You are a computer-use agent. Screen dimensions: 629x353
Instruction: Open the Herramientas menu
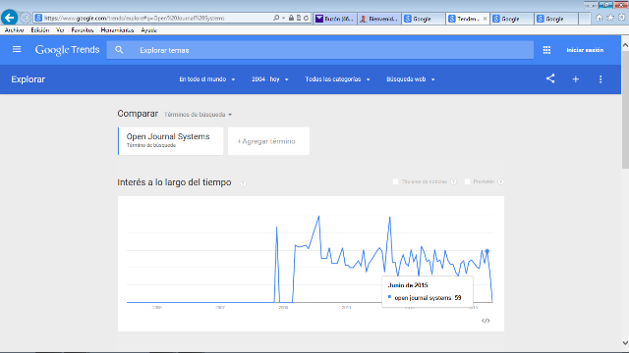click(x=117, y=30)
